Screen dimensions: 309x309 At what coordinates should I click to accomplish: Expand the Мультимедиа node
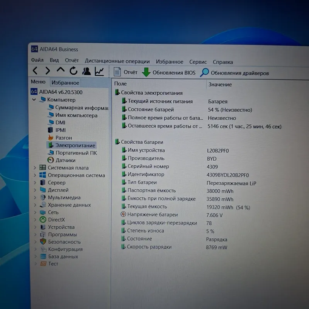(35, 197)
